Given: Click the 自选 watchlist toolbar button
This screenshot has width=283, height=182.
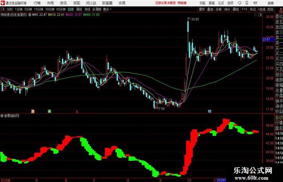Looking at the screenshot, I should pos(261,9).
